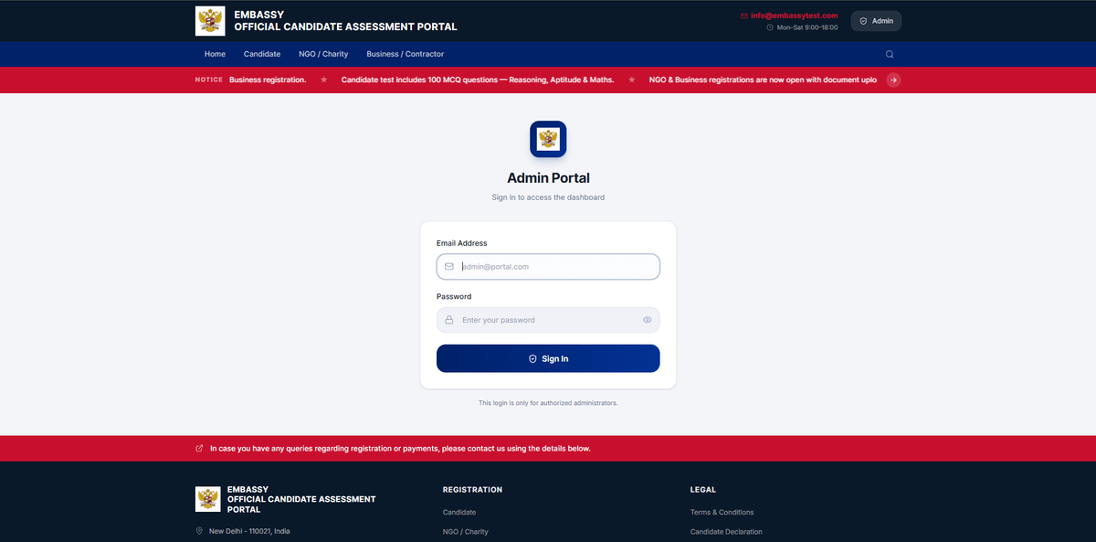Viewport: 1096px width, 542px height.
Task: Open the Candidate navigation menu
Action: pos(262,54)
